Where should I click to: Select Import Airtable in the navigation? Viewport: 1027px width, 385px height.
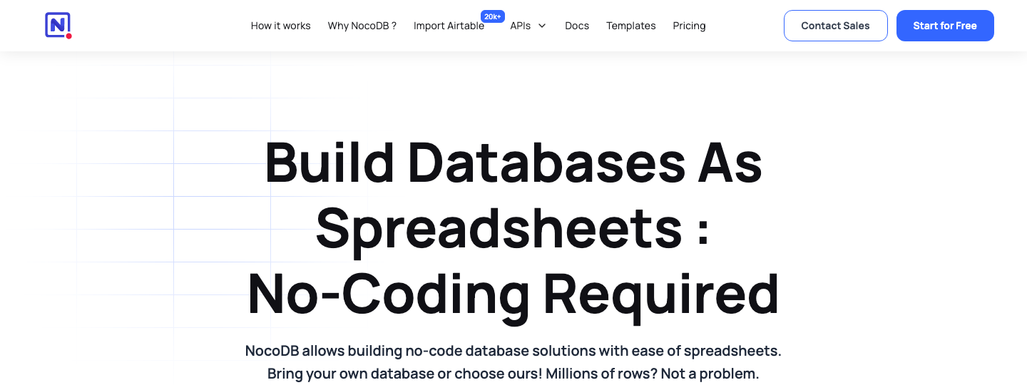[x=449, y=26]
